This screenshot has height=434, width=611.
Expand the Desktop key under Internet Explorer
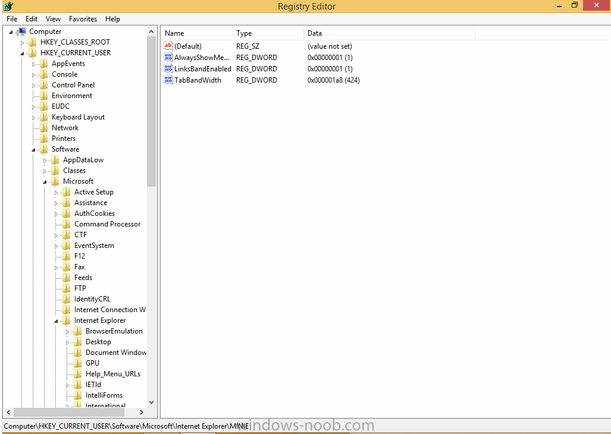tap(67, 342)
